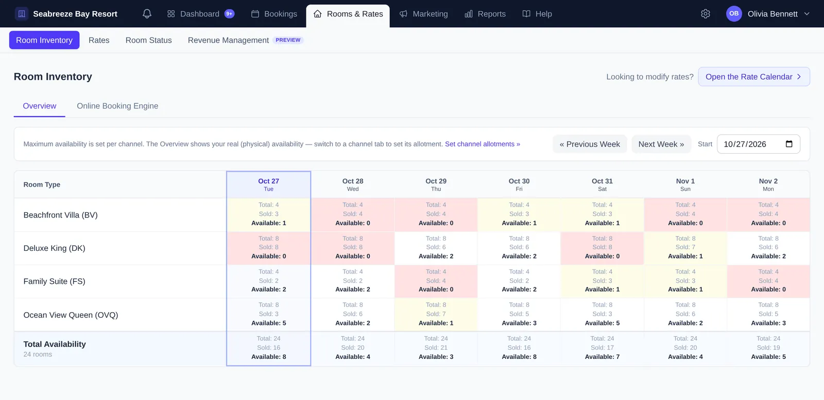824x400 pixels.
Task: Open the calendar picker icon in Start date
Action: (789, 144)
